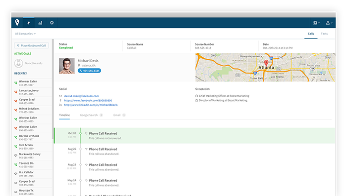The height and width of the screenshot is (196, 347).
Task: Click location pin icon beside Atlanta, GA
Action: (79, 65)
